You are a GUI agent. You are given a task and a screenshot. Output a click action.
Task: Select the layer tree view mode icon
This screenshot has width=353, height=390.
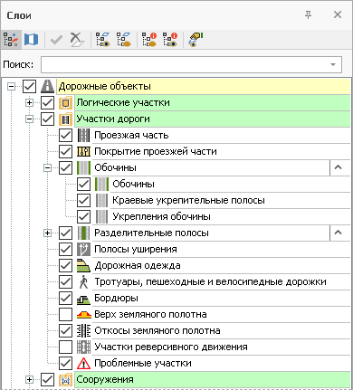pyautogui.click(x=11, y=39)
